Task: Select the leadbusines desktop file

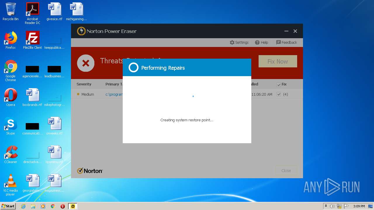Action: pos(54,72)
